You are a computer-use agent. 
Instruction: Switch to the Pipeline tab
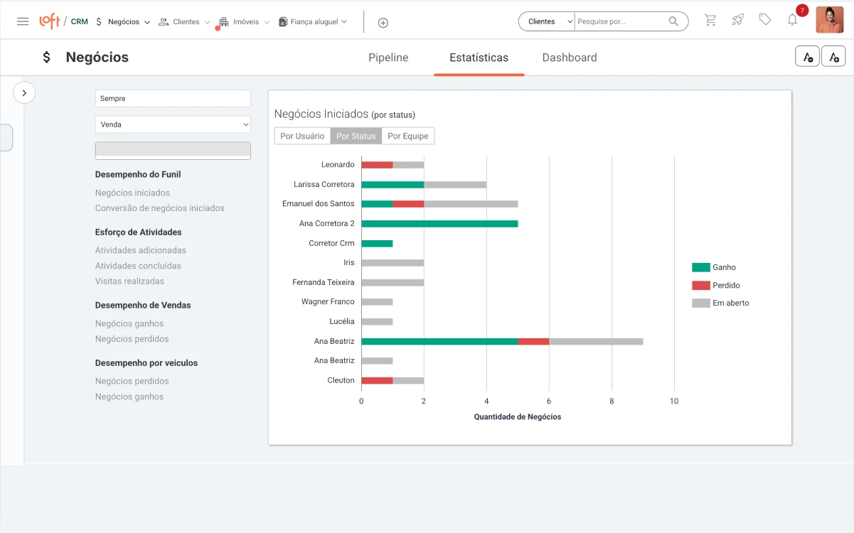(x=388, y=58)
